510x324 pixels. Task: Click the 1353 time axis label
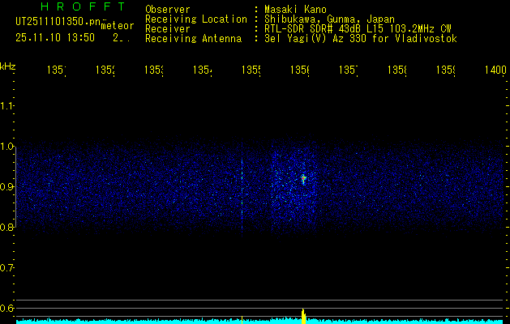tap(154, 70)
